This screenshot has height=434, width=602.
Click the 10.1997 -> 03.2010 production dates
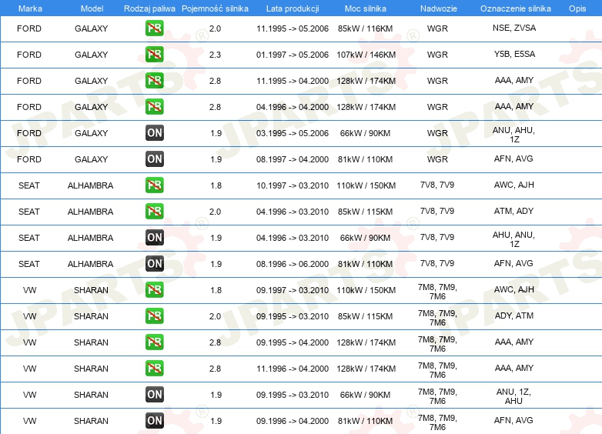293,185
